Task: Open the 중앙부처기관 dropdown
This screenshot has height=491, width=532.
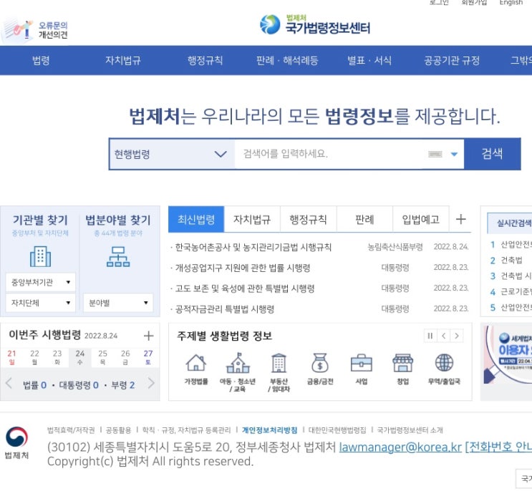Action: tap(40, 282)
